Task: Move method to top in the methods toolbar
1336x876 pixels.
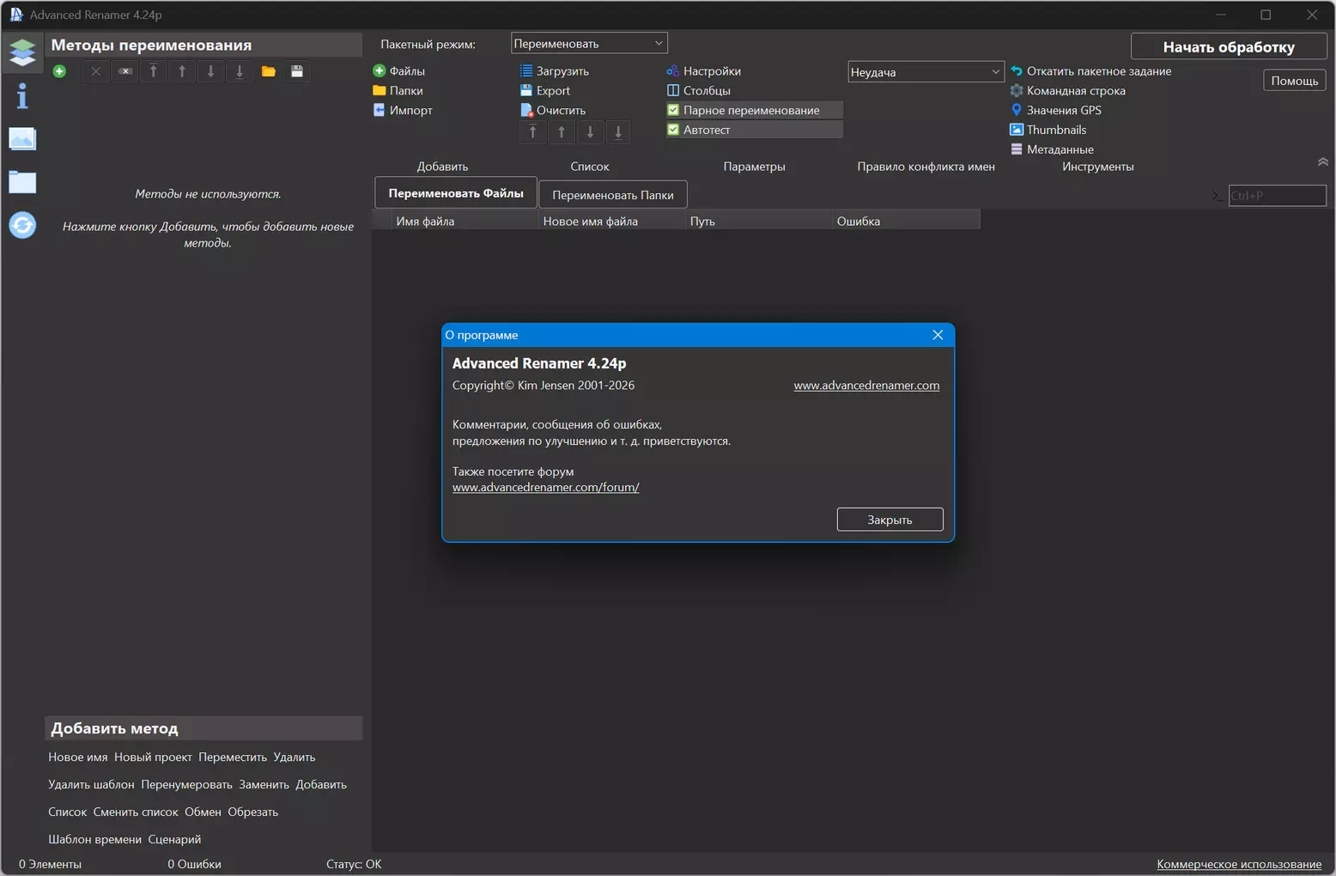Action: [154, 71]
